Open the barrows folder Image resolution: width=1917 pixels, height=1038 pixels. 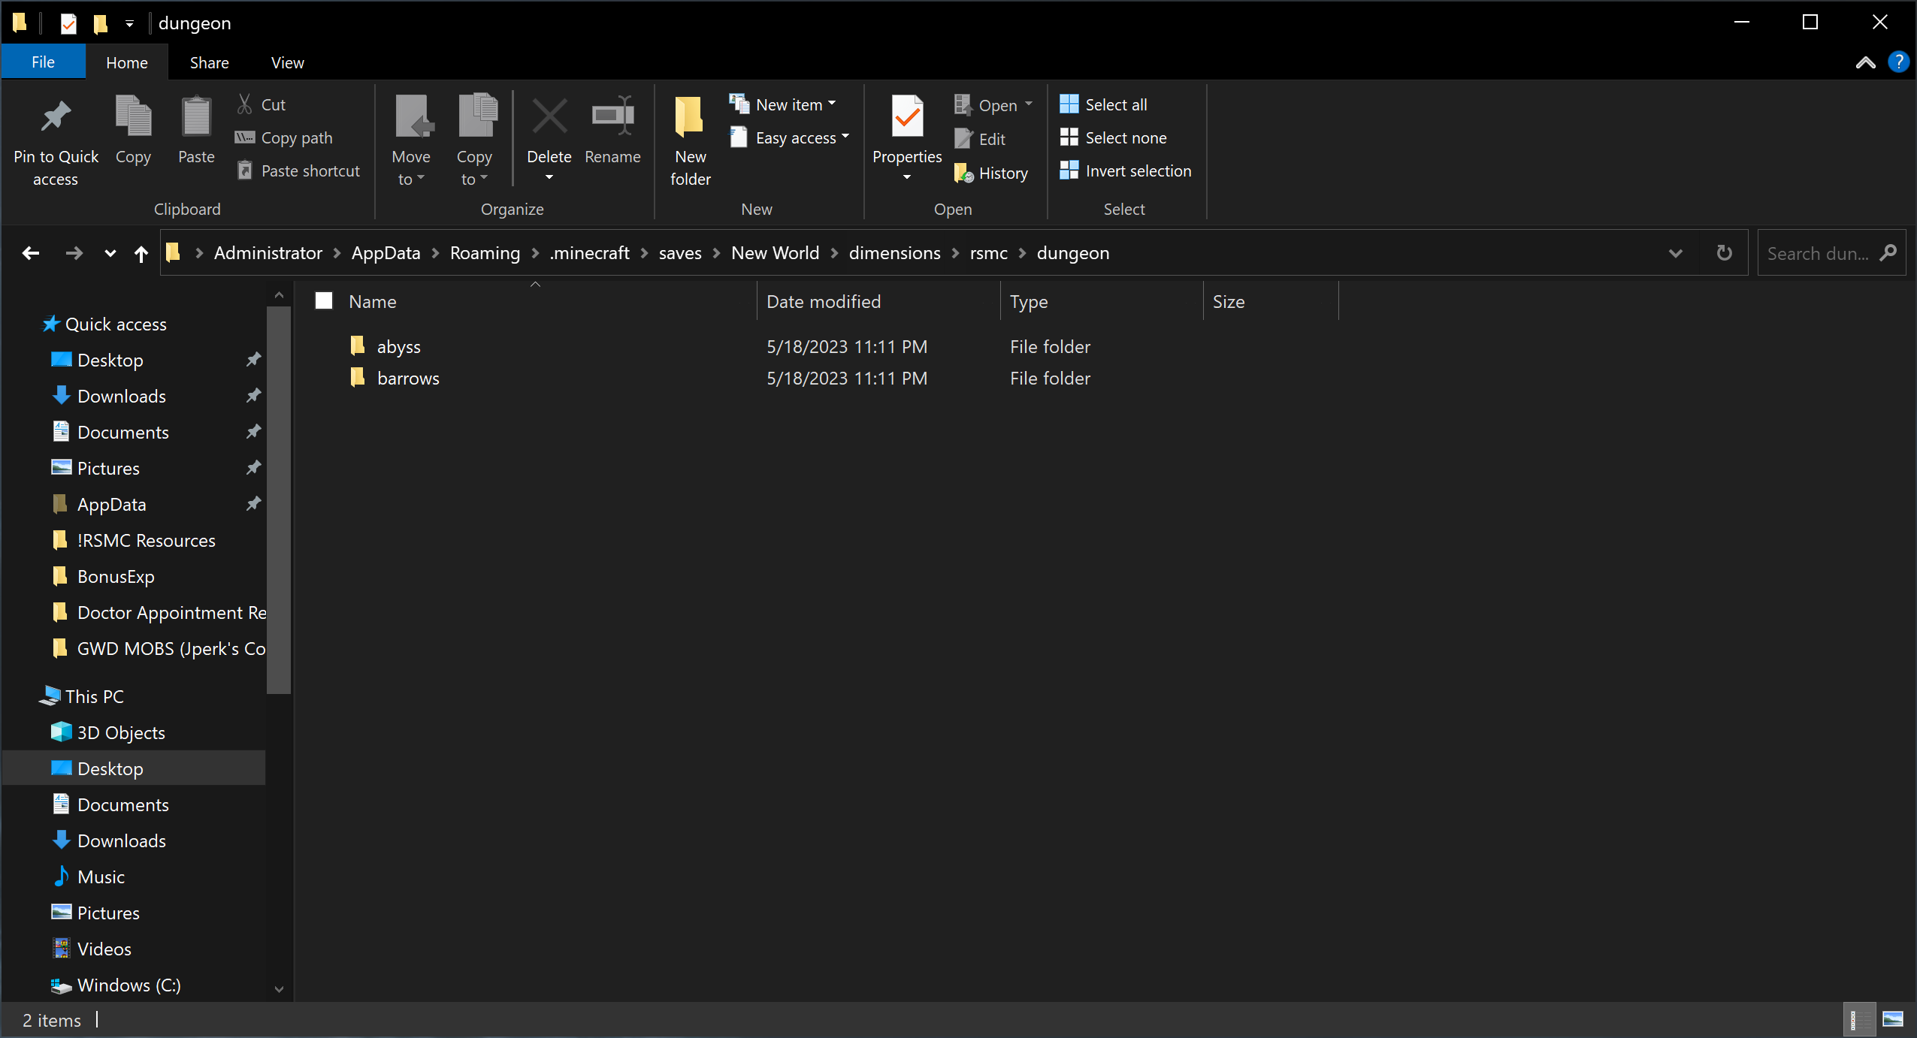tap(407, 378)
